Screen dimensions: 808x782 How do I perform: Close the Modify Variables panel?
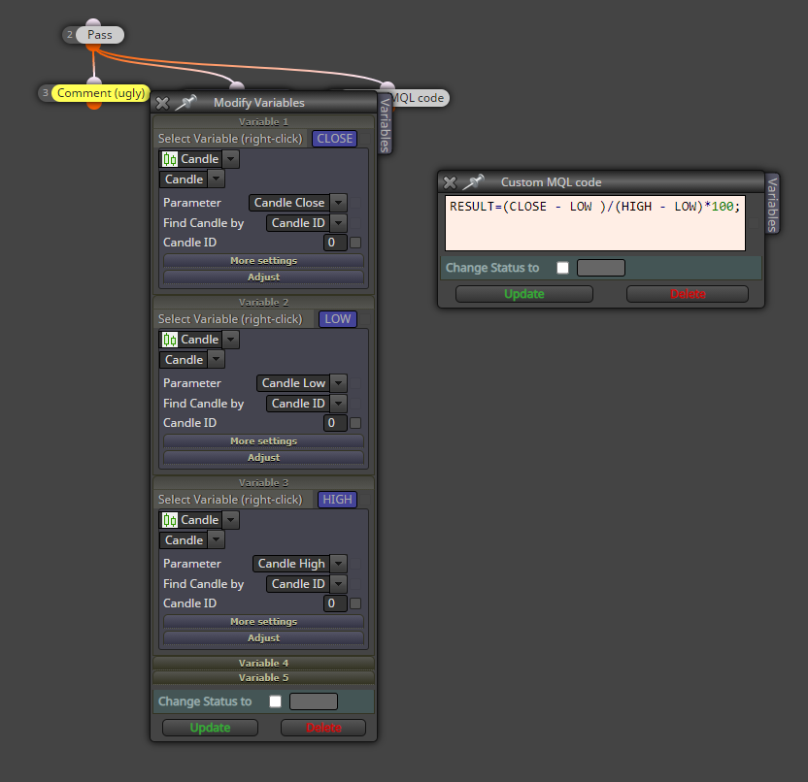click(x=162, y=103)
